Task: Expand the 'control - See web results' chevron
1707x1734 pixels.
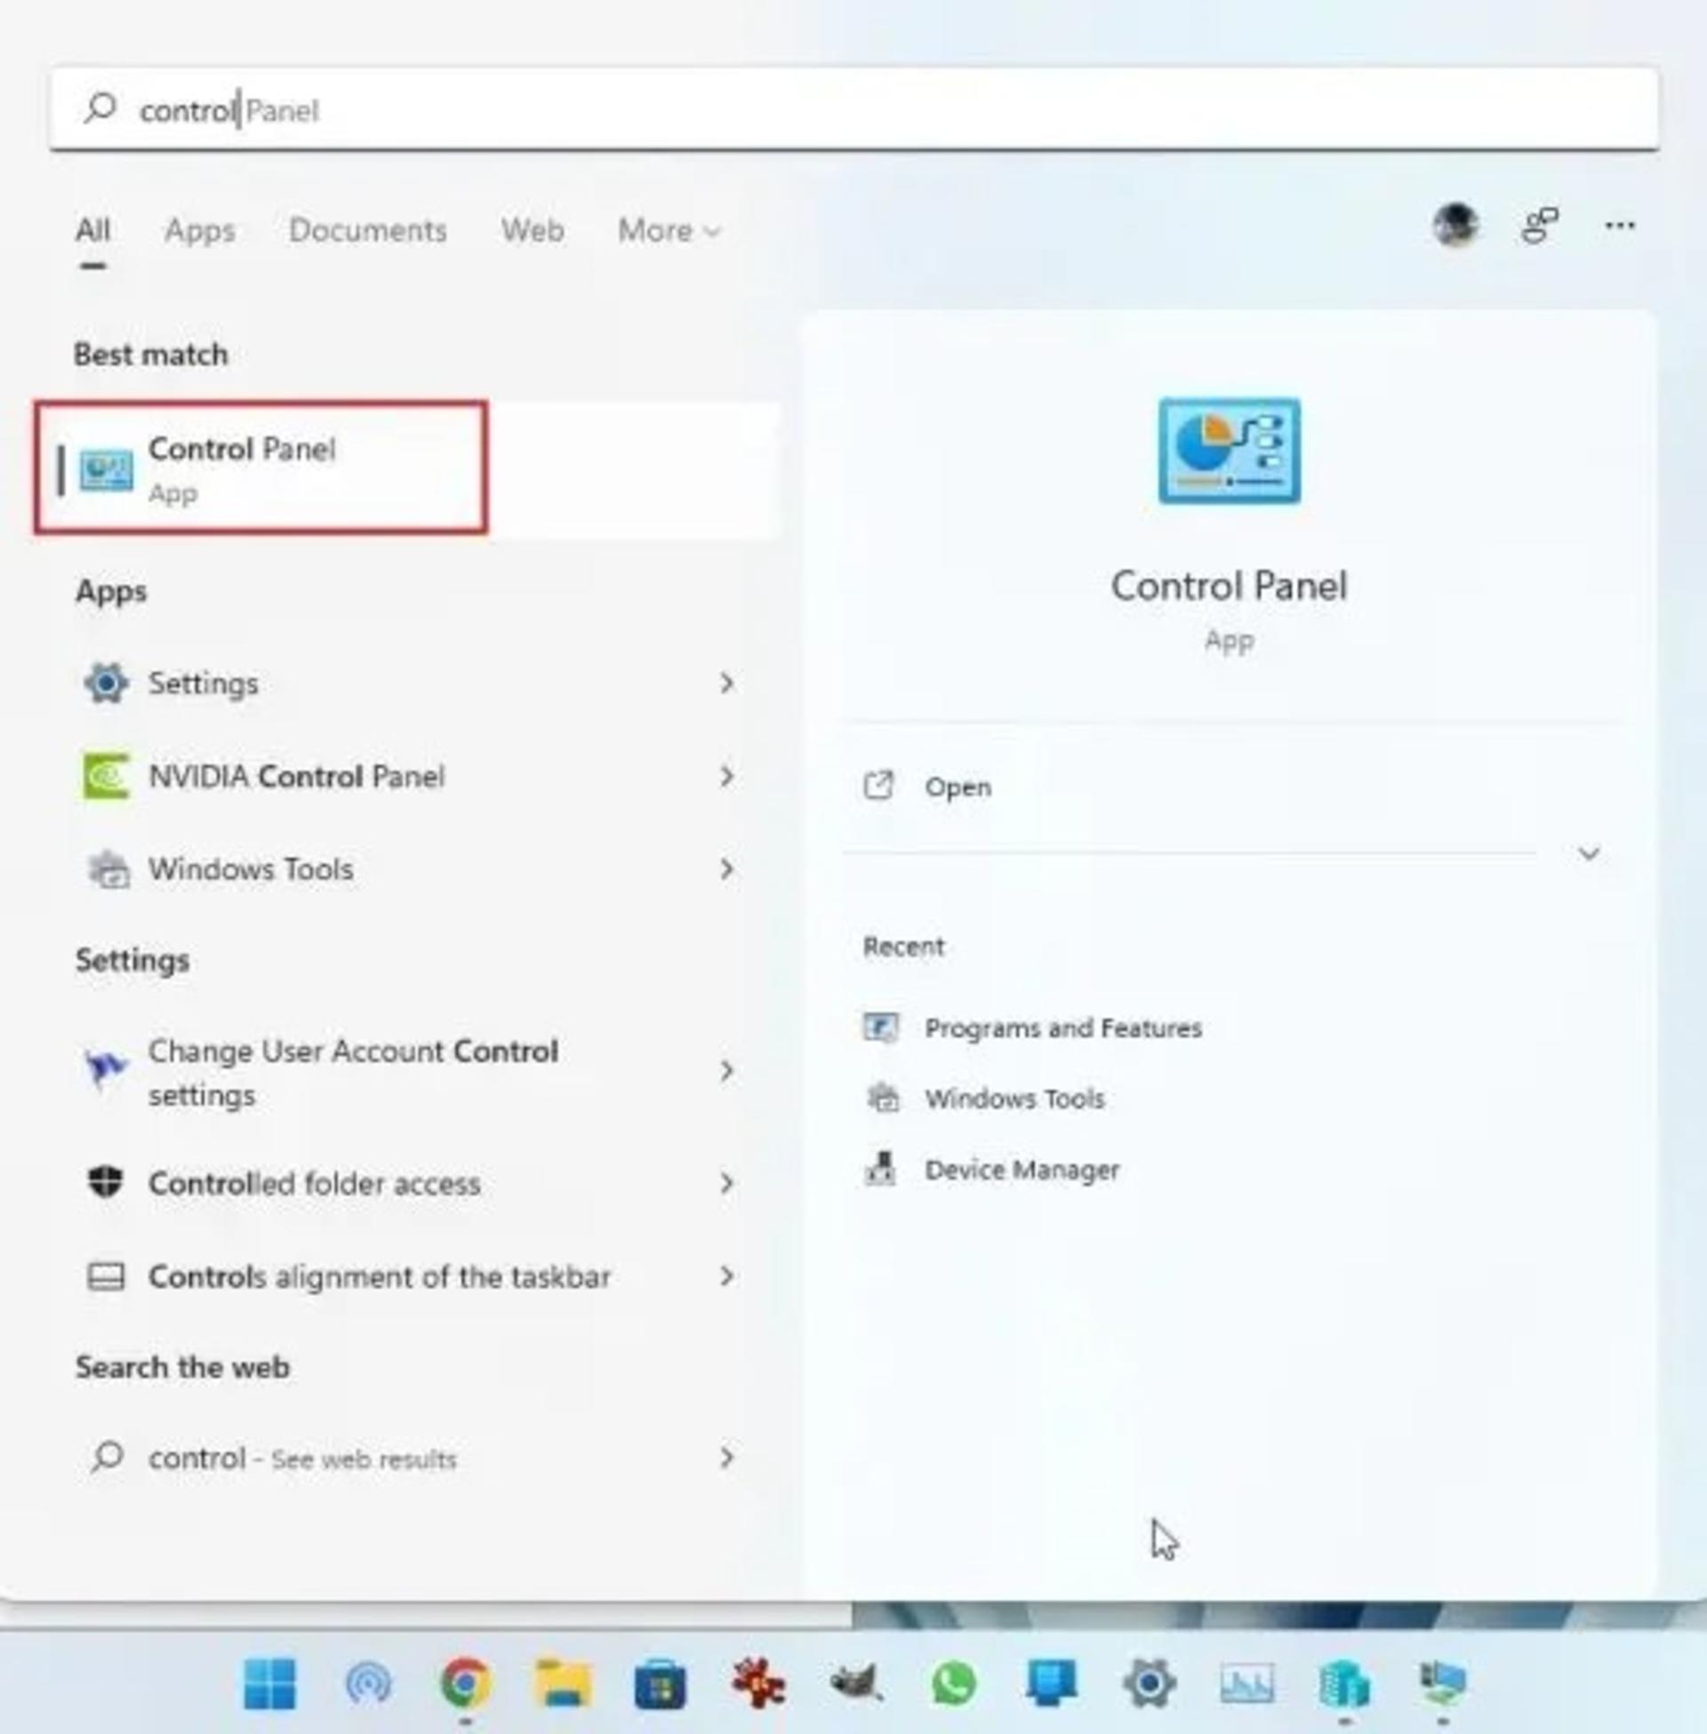Action: click(727, 1458)
